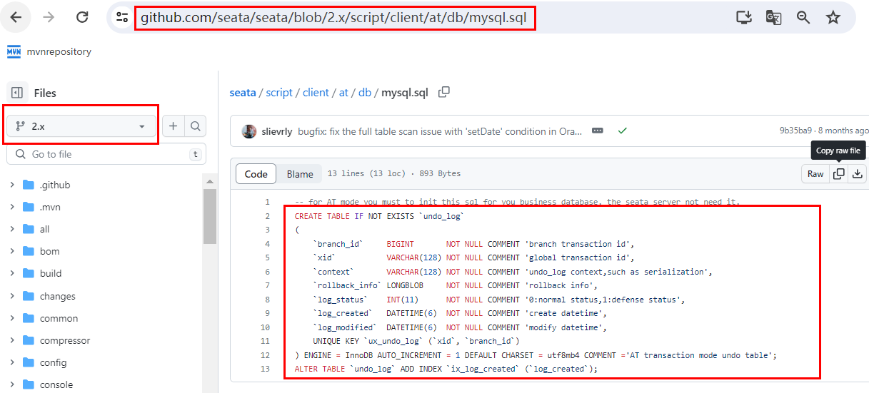Image resolution: width=869 pixels, height=393 pixels.
Task: Click the install app icon in address bar
Action: tap(743, 18)
